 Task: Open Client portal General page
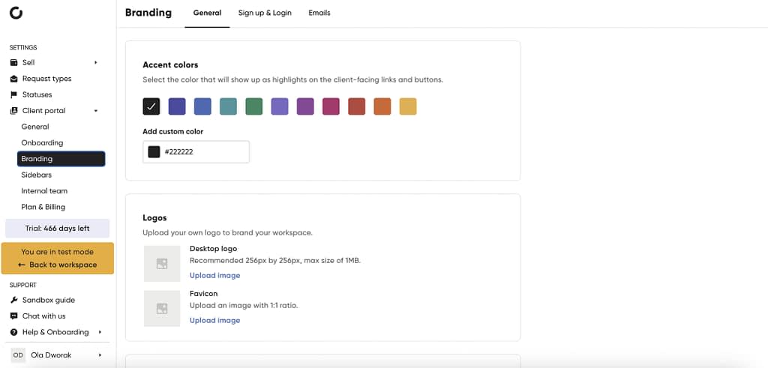click(x=34, y=127)
